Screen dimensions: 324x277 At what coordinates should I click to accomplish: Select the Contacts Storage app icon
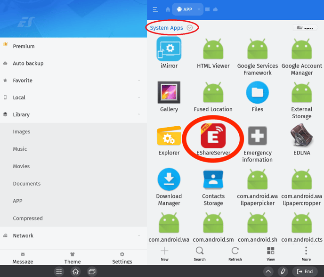[213, 179]
